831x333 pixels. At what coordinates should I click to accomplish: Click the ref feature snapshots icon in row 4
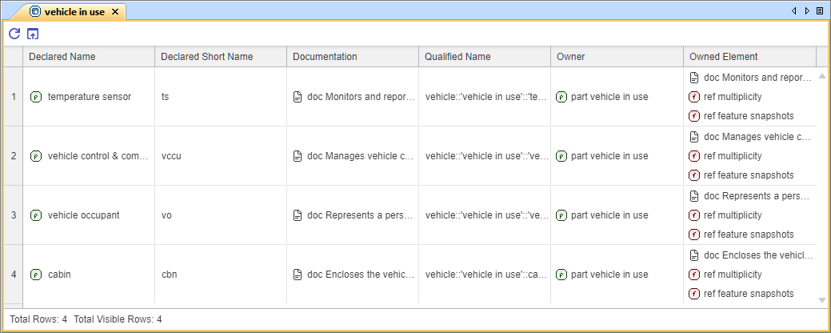tap(694, 294)
